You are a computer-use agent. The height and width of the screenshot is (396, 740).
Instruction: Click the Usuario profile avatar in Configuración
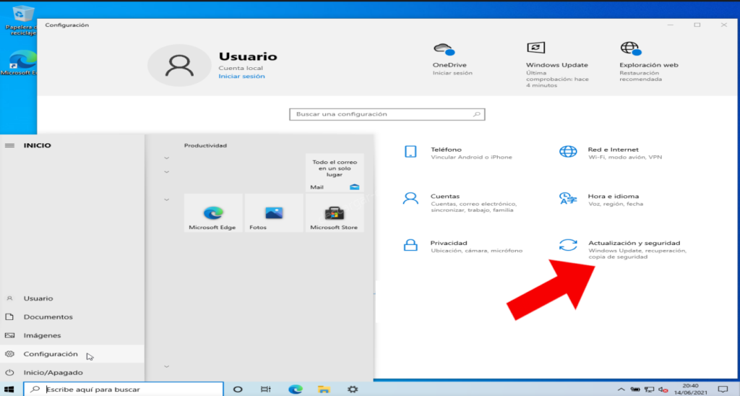coord(179,65)
